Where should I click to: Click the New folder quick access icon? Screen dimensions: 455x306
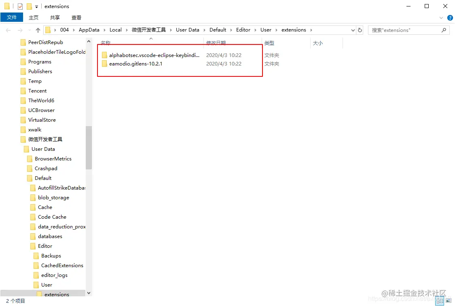click(x=29, y=6)
